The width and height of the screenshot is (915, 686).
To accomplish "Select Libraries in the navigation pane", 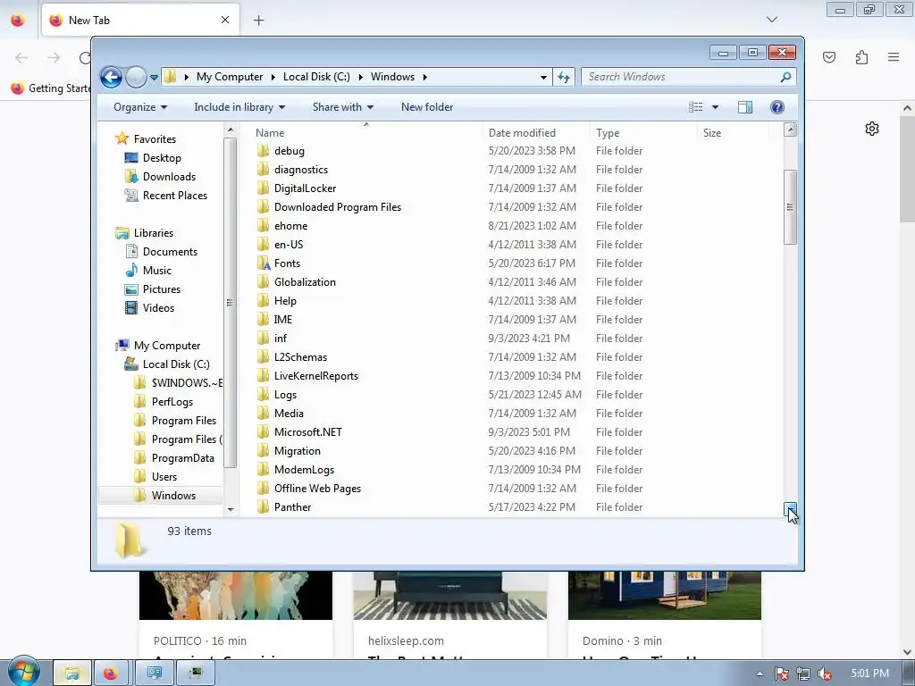I will (154, 233).
